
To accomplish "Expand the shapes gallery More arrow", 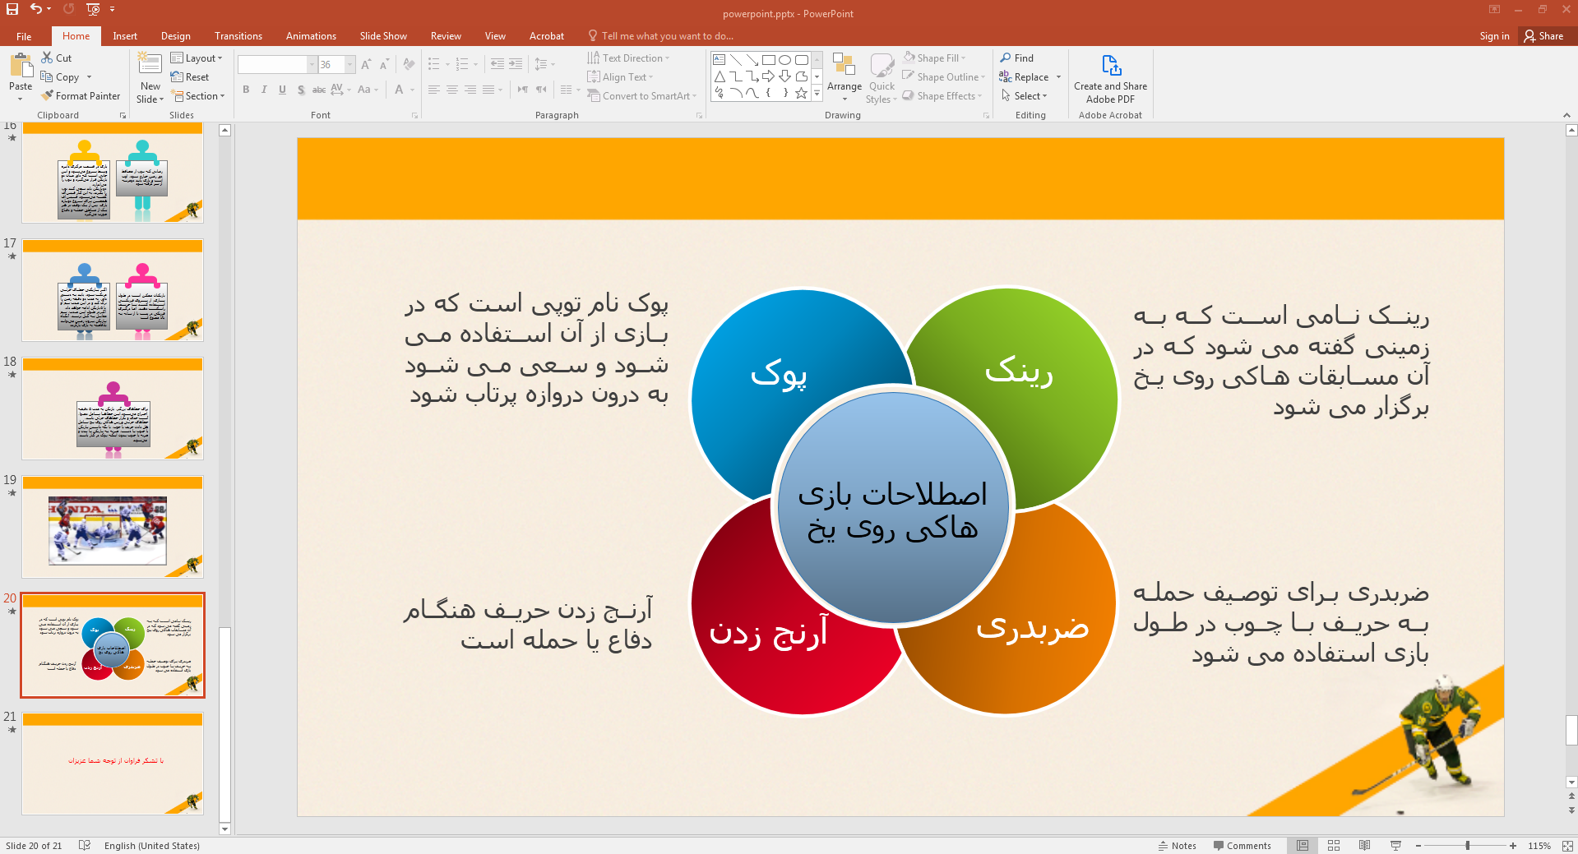I will (817, 94).
